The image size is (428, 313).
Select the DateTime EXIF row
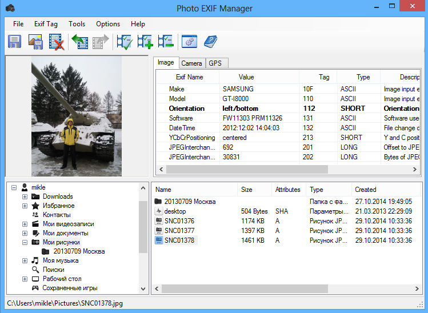click(288, 128)
